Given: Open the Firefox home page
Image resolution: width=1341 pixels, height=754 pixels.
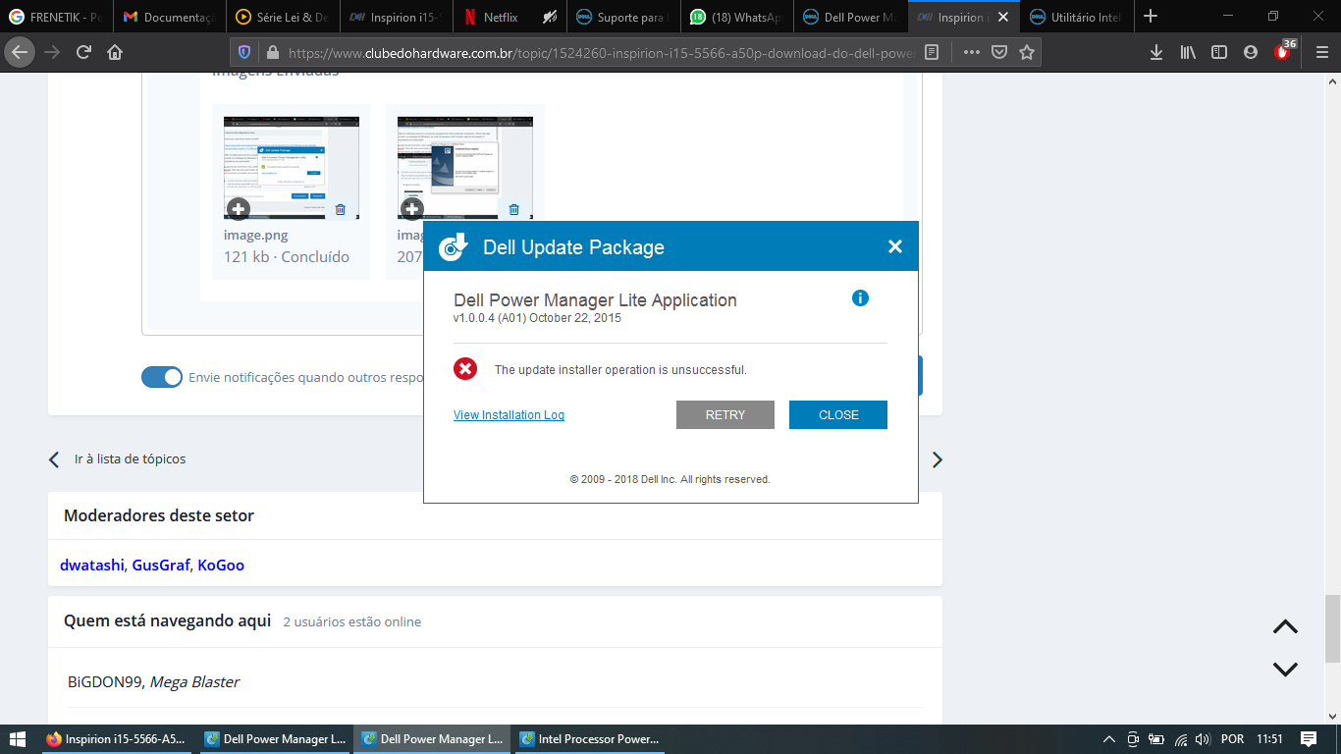Looking at the screenshot, I should [115, 52].
